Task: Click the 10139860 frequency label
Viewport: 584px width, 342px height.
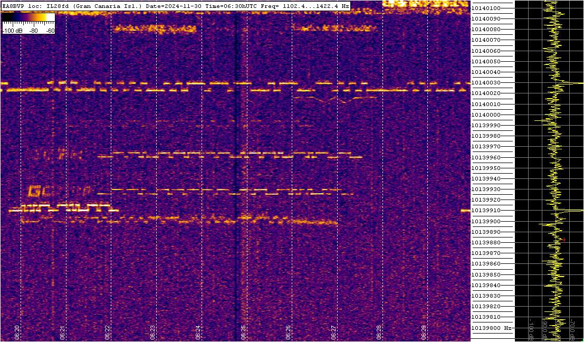Action: [x=486, y=264]
